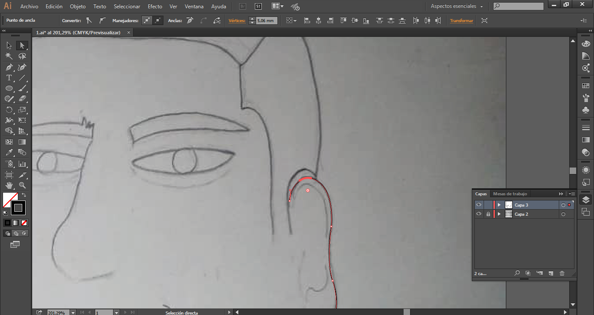Image resolution: width=594 pixels, height=315 pixels.
Task: Select the Type (T) tool
Action: point(9,78)
